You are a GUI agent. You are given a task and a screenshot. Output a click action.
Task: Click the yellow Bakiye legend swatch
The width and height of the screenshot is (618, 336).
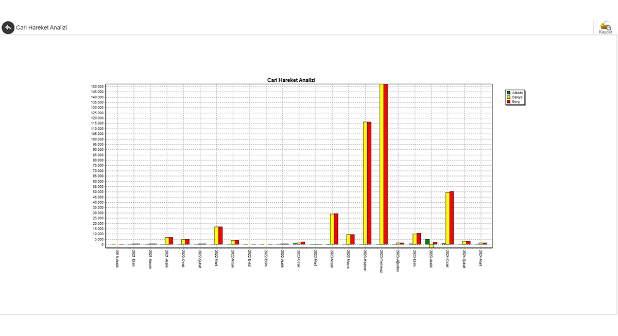coord(508,97)
